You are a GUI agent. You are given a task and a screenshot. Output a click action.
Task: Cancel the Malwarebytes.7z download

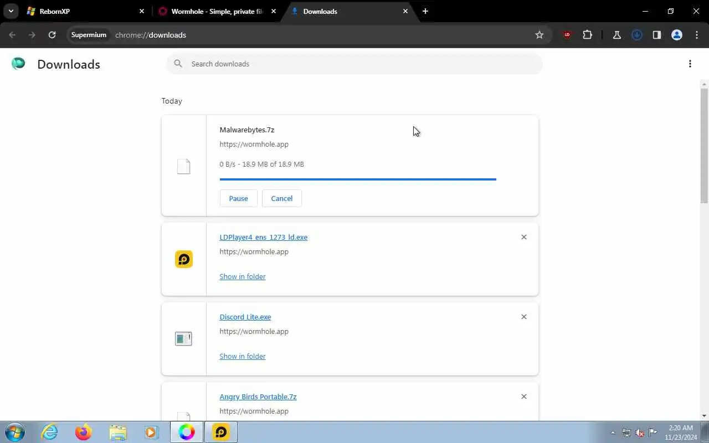pos(281,198)
